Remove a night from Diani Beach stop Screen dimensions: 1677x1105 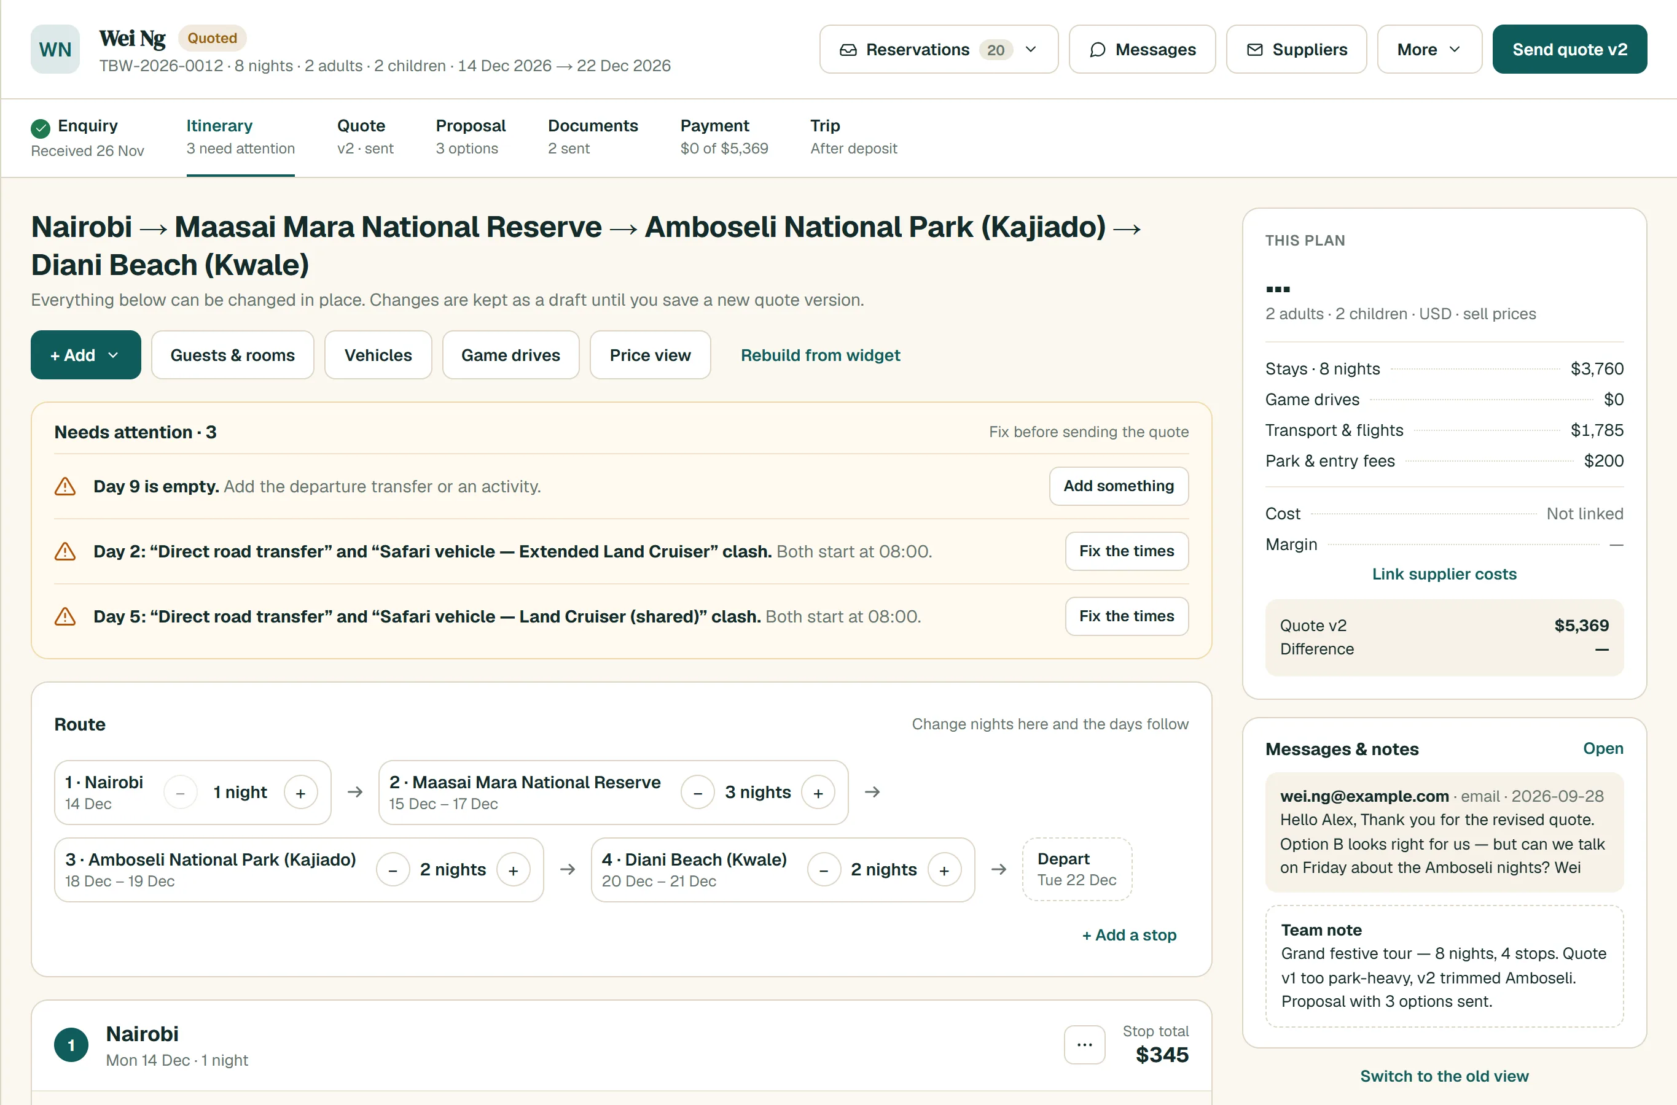coord(824,870)
